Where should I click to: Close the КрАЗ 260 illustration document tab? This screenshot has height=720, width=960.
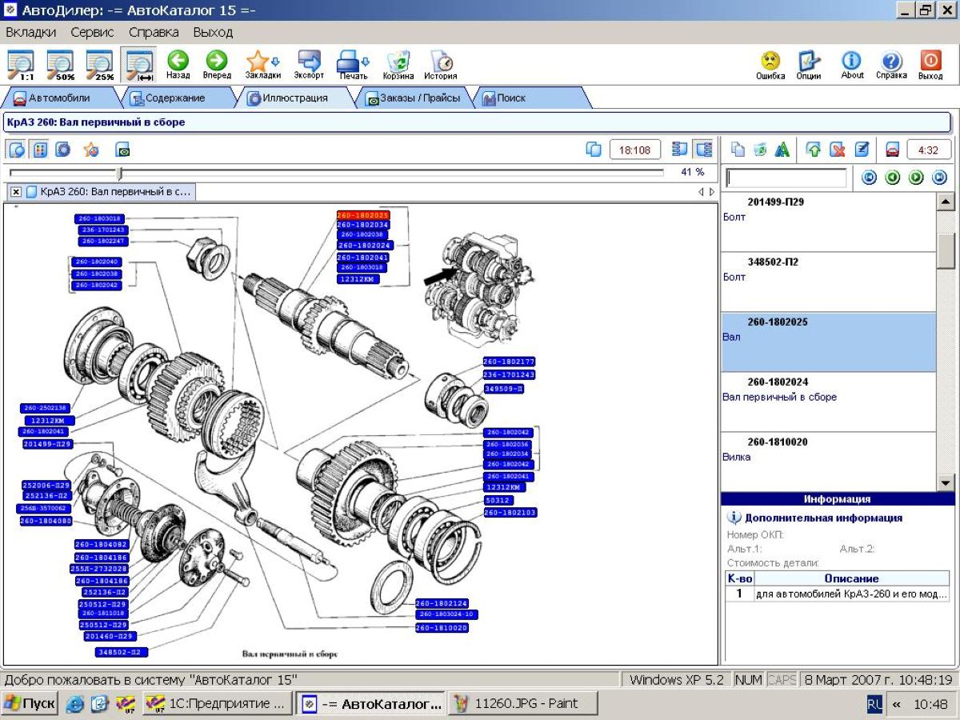pyautogui.click(x=16, y=192)
